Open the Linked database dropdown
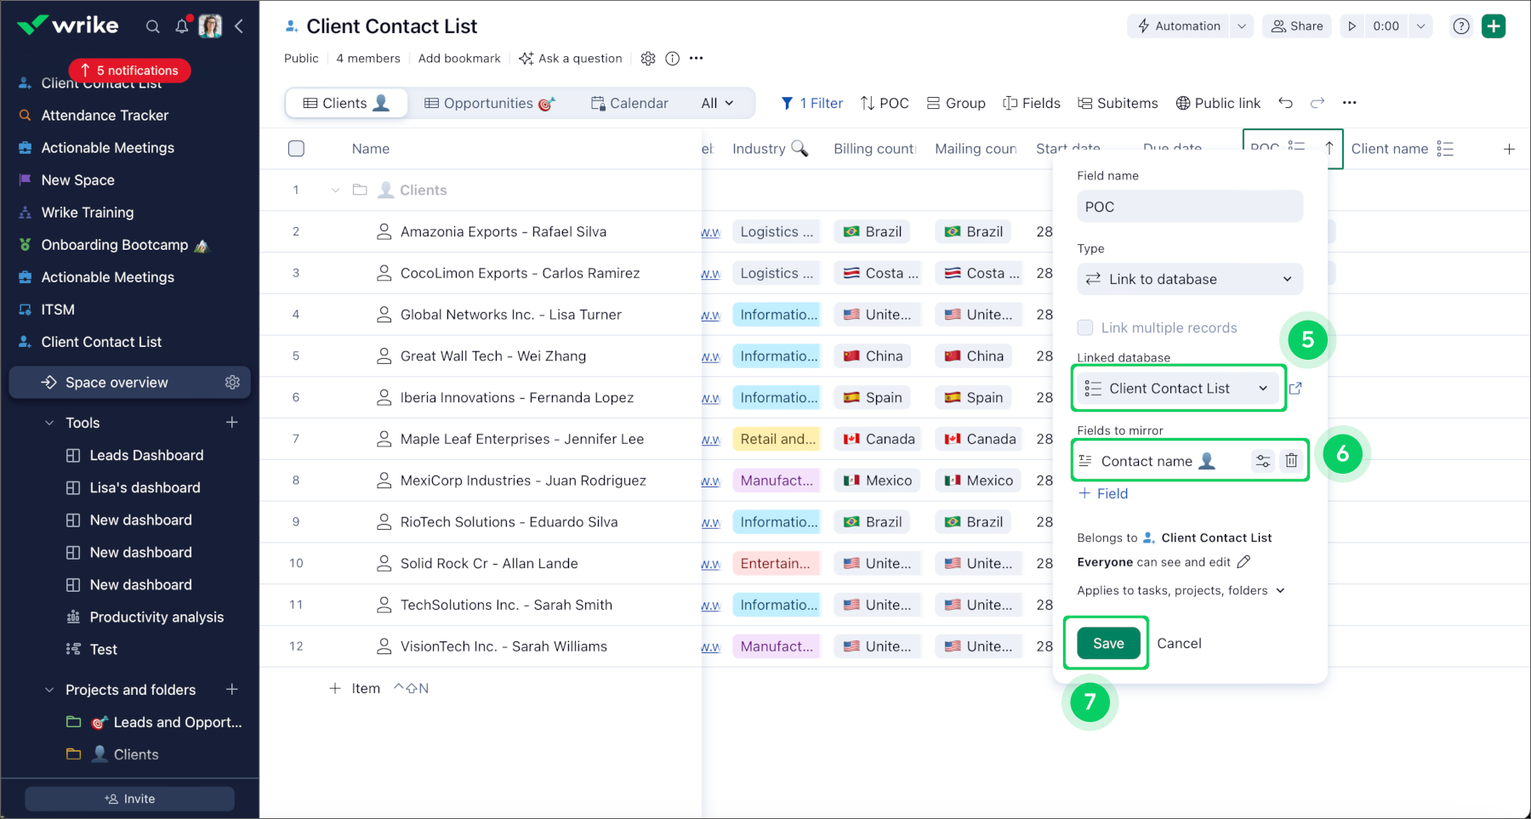This screenshot has height=819, width=1531. click(x=1178, y=388)
